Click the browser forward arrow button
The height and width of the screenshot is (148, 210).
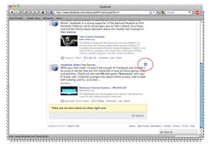coord(17,12)
